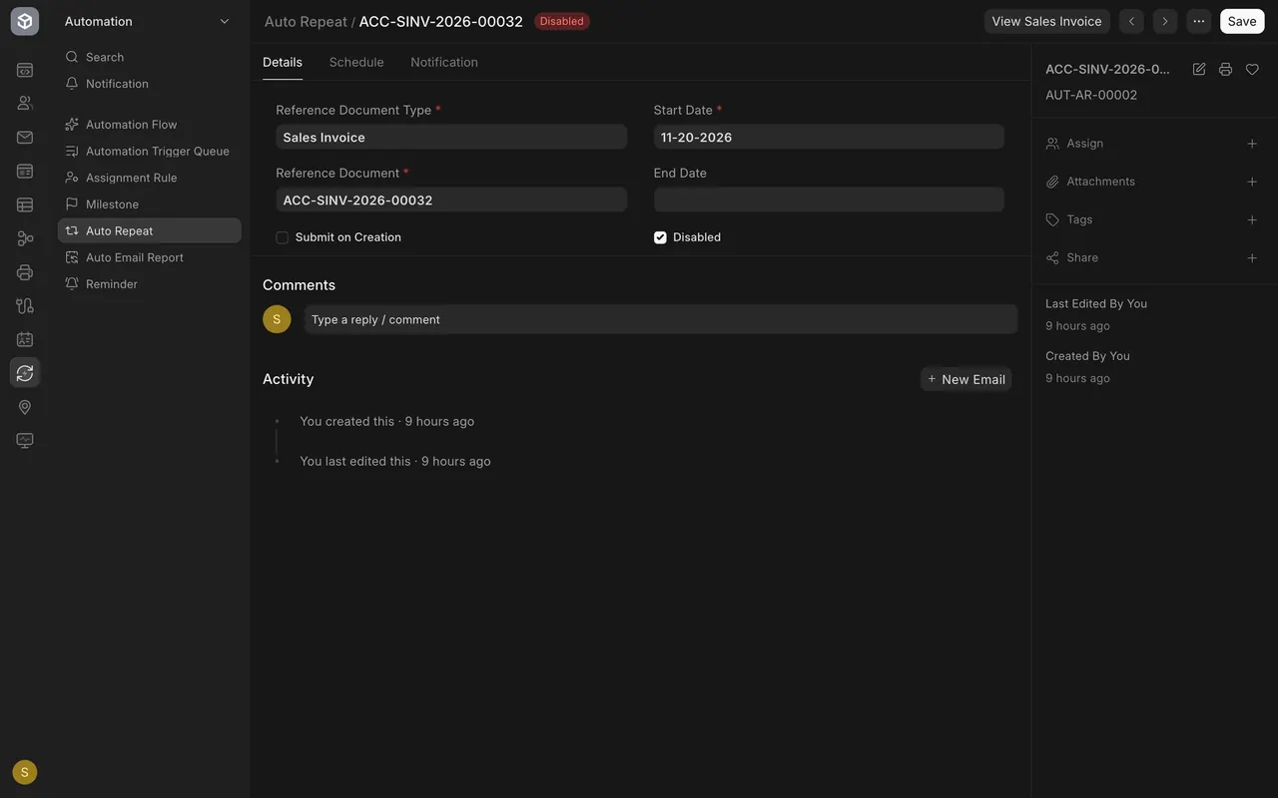
Task: Go to the next document arrow
Action: [1164, 21]
